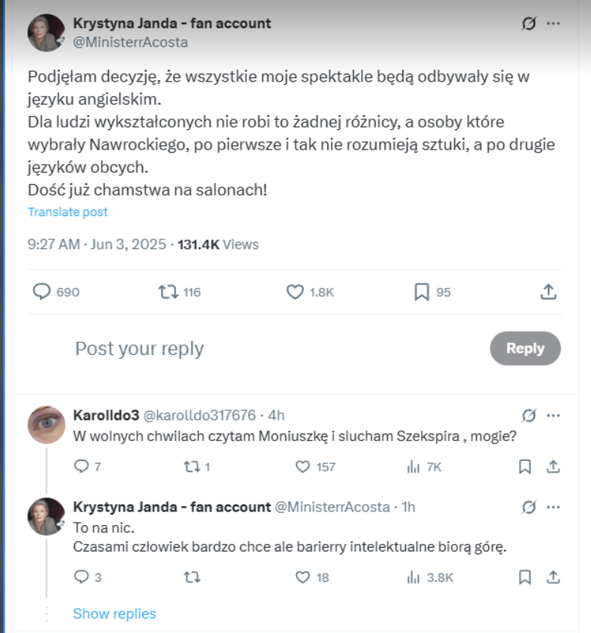Open Grok icon on the main post
The height and width of the screenshot is (633, 591).
tap(529, 24)
